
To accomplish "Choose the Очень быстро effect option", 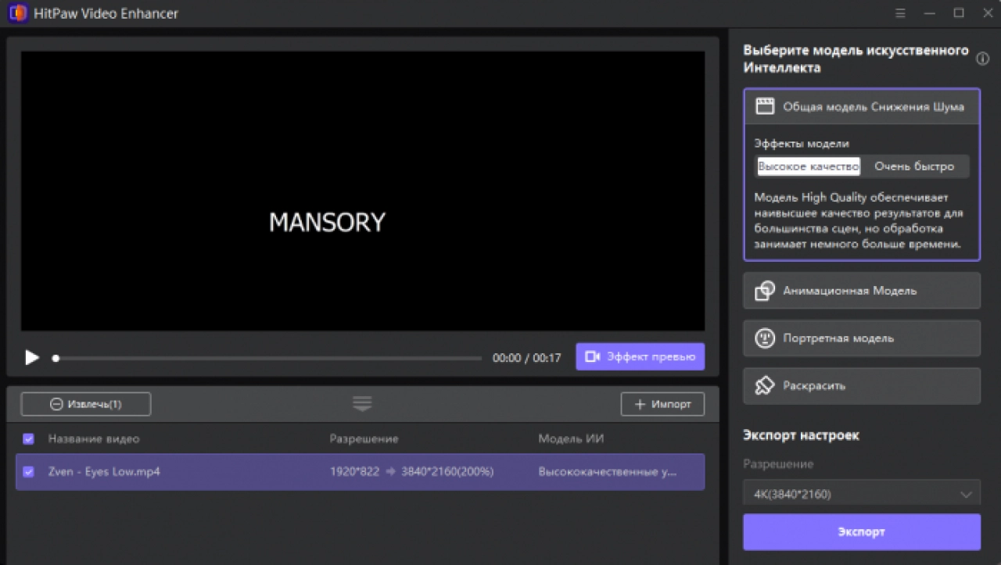I will click(914, 166).
